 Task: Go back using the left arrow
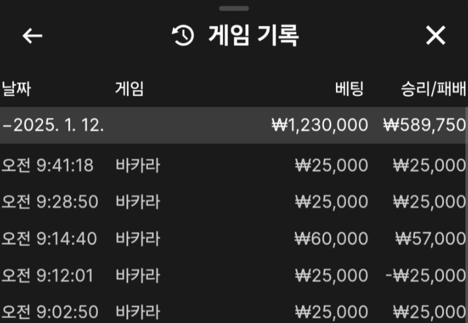(x=32, y=36)
